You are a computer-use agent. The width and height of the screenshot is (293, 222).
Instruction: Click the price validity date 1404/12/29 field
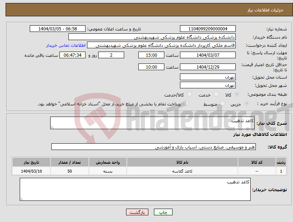(207, 67)
